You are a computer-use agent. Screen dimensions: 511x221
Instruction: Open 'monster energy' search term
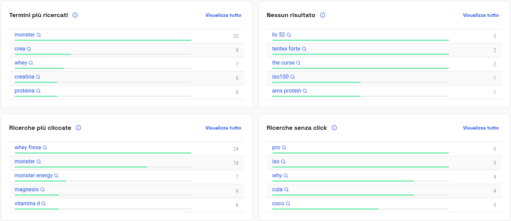34,176
